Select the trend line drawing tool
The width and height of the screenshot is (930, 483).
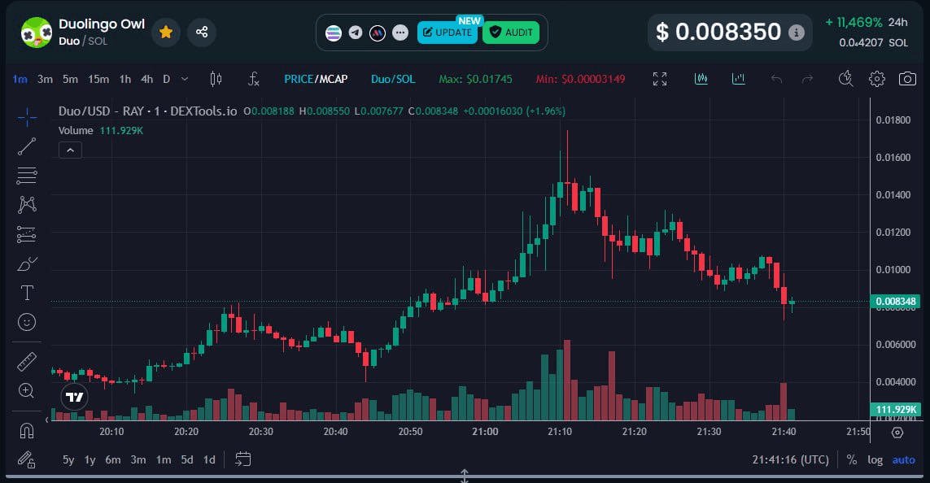(27, 146)
